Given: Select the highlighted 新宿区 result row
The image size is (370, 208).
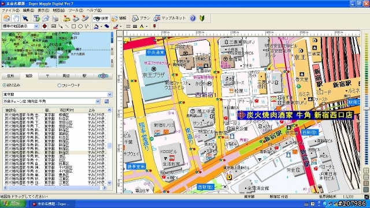Looking at the screenshot, I should coord(55,153).
